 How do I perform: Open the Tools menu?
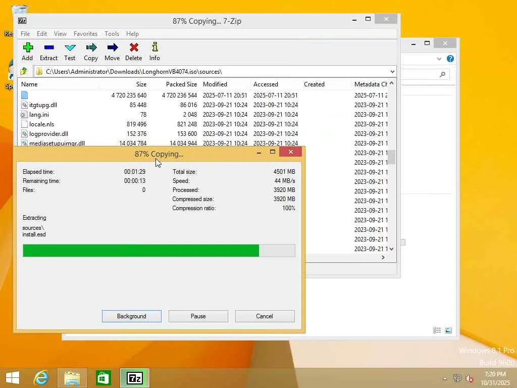[x=112, y=34]
